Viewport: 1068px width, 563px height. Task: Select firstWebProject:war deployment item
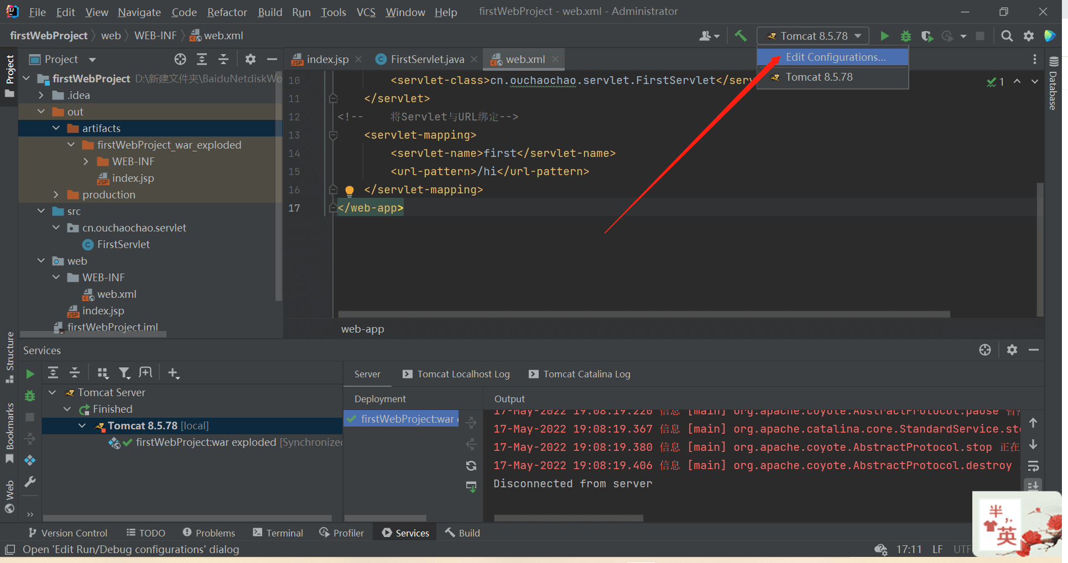[x=402, y=419]
